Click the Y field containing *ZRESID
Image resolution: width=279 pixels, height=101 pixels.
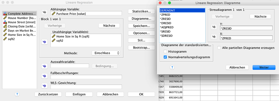[246, 28]
